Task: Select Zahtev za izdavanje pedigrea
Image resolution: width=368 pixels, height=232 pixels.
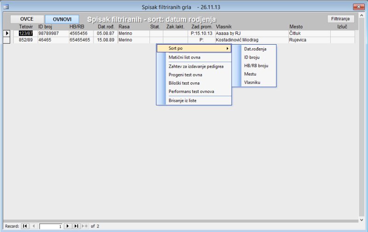Action: coord(196,66)
